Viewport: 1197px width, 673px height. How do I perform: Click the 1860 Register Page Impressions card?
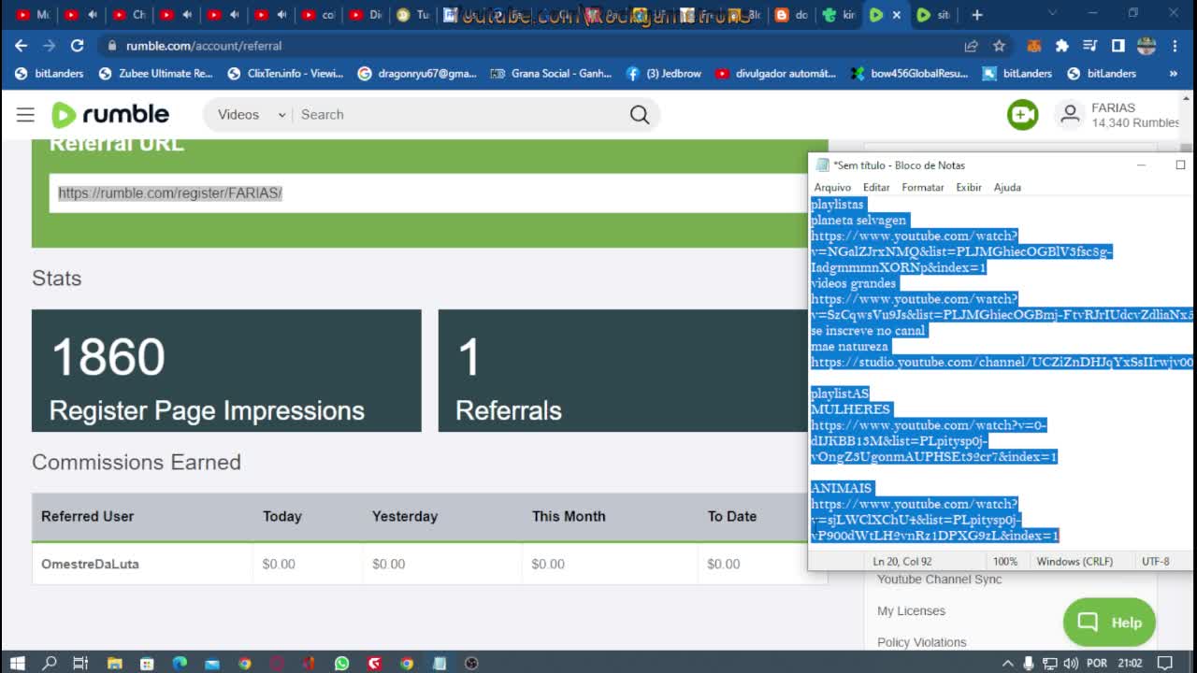226,371
